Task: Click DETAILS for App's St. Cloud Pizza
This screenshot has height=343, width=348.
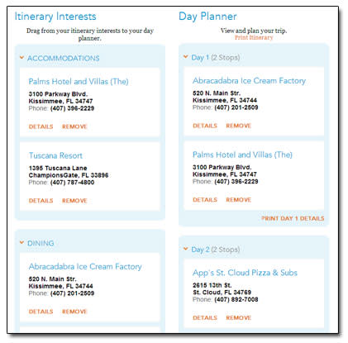Action: 205,317
